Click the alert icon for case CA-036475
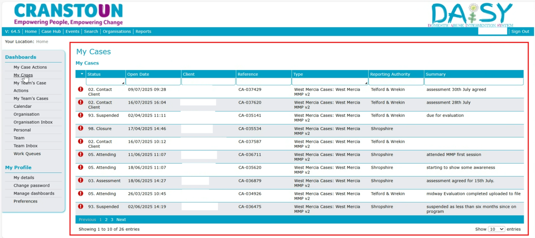The height and width of the screenshot is (238, 535). tap(81, 206)
